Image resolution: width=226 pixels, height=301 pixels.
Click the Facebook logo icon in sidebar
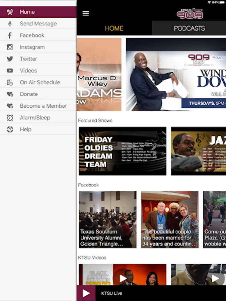[10, 35]
